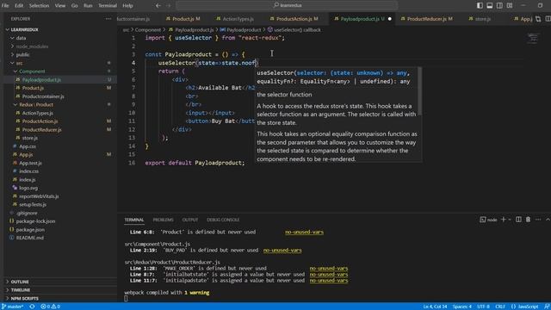The image size is (551, 310).
Task: Click the master branch in status bar
Action: (x=13, y=307)
